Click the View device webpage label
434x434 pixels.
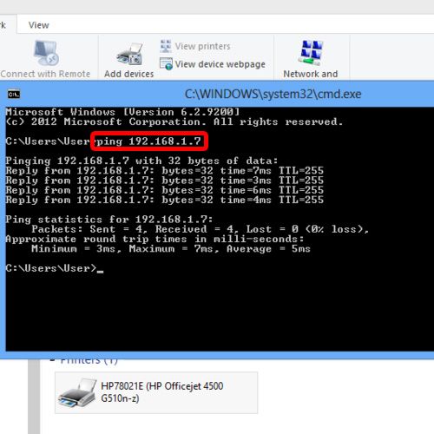pyautogui.click(x=220, y=64)
